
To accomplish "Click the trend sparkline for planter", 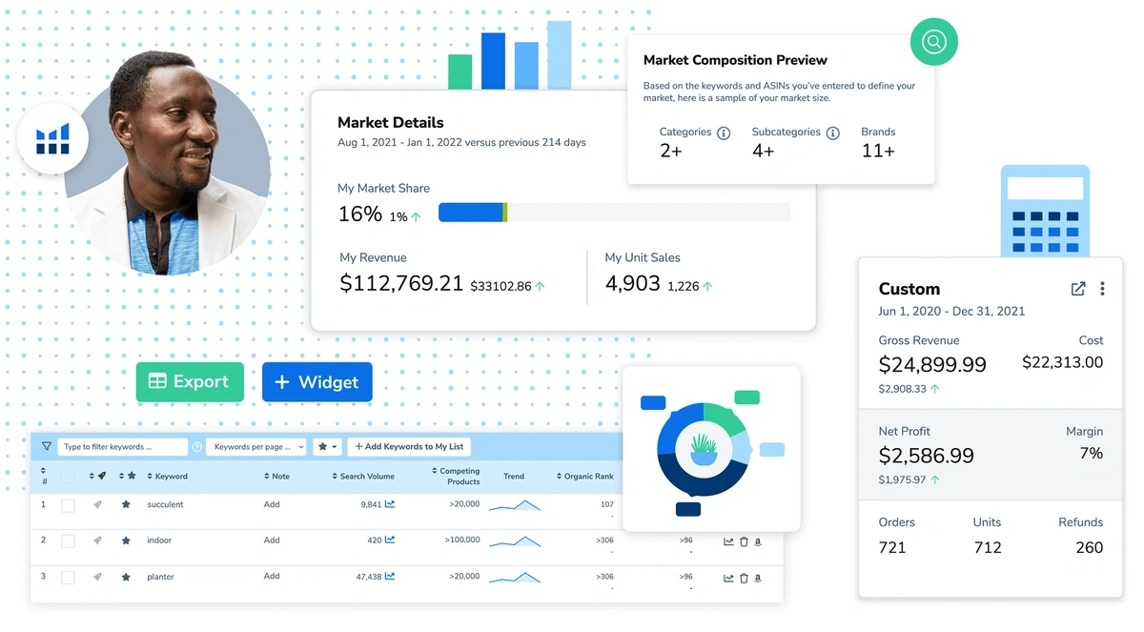I will pyautogui.click(x=515, y=577).
